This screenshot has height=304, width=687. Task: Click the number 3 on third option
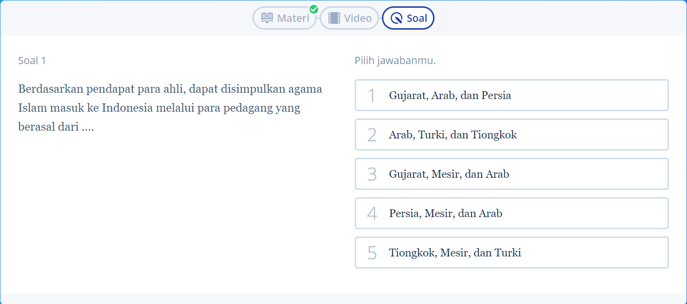tap(372, 174)
